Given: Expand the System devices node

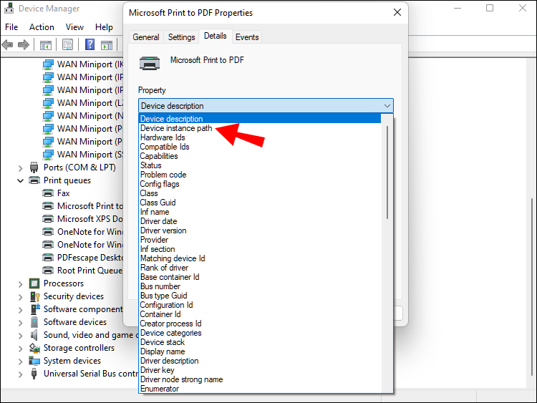Looking at the screenshot, I should [20, 361].
